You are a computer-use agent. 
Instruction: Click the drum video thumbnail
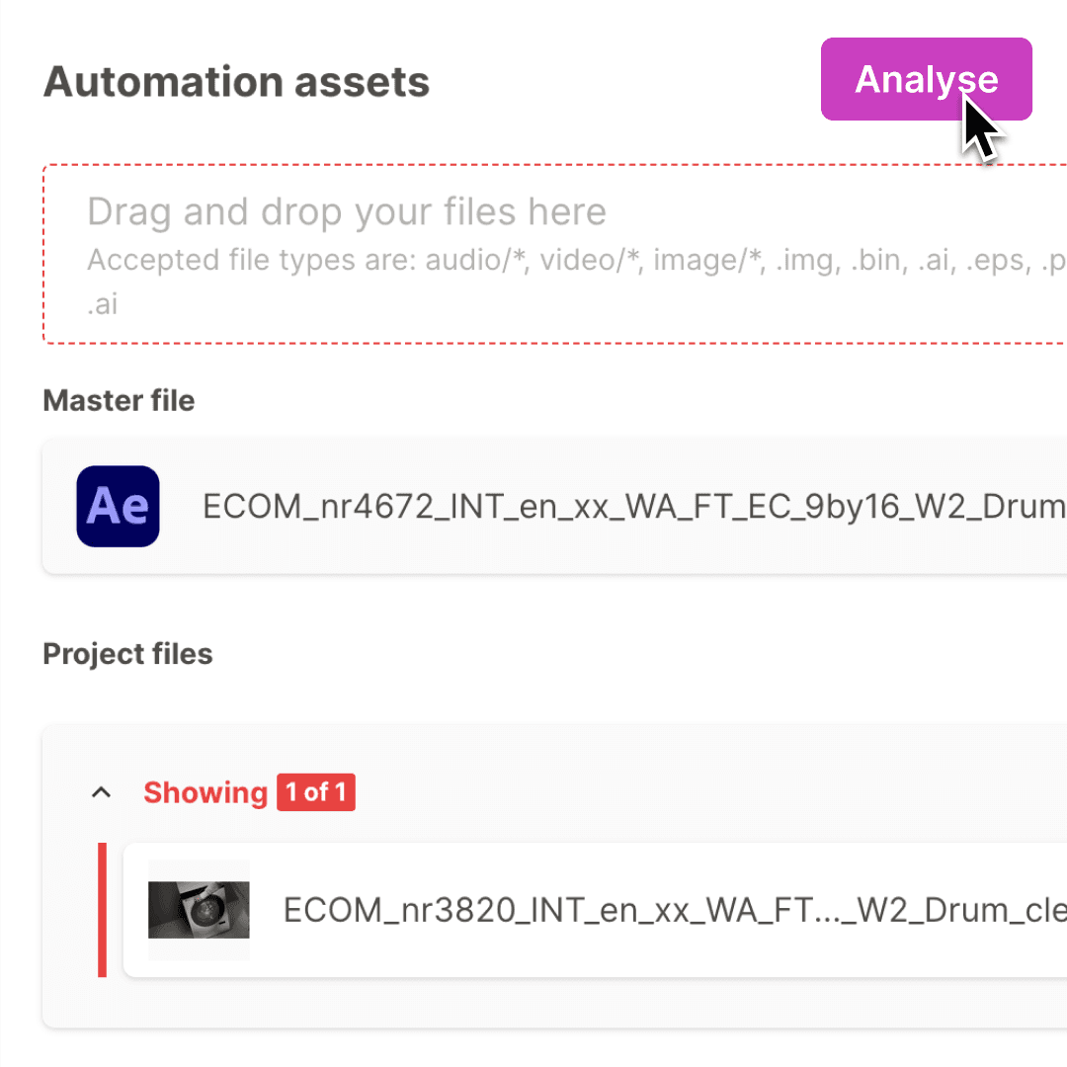pos(199,910)
